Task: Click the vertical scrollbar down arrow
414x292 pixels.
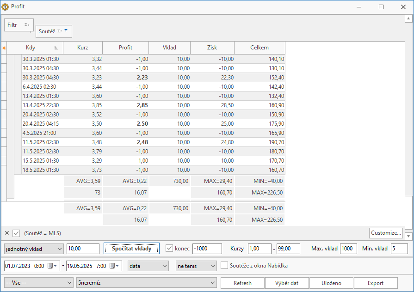Action: (x=408, y=237)
